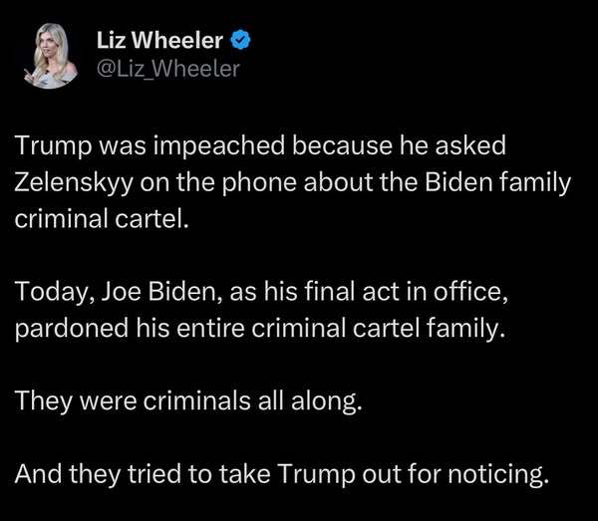Click the word 'pardoned' in the tweet
598x521 pixels.
[x=72, y=330]
